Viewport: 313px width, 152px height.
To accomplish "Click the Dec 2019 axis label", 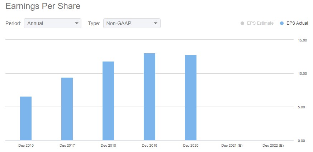I will (x=150, y=146).
